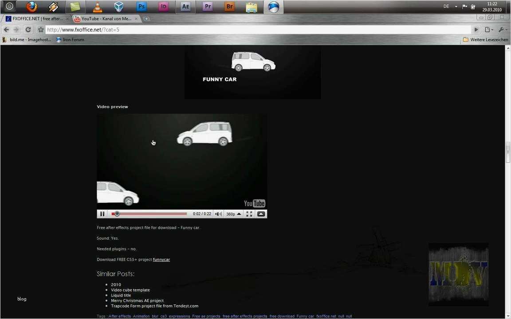Open Adobe Bridge from the taskbar
This screenshot has height=319, width=511.
pos(229,7)
